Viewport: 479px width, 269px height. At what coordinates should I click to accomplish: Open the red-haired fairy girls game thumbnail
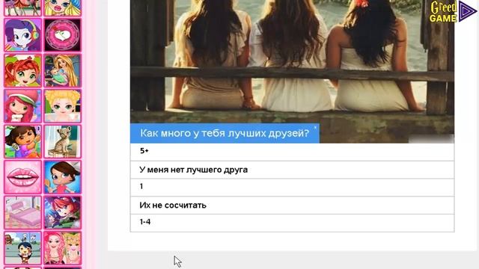tap(62, 212)
